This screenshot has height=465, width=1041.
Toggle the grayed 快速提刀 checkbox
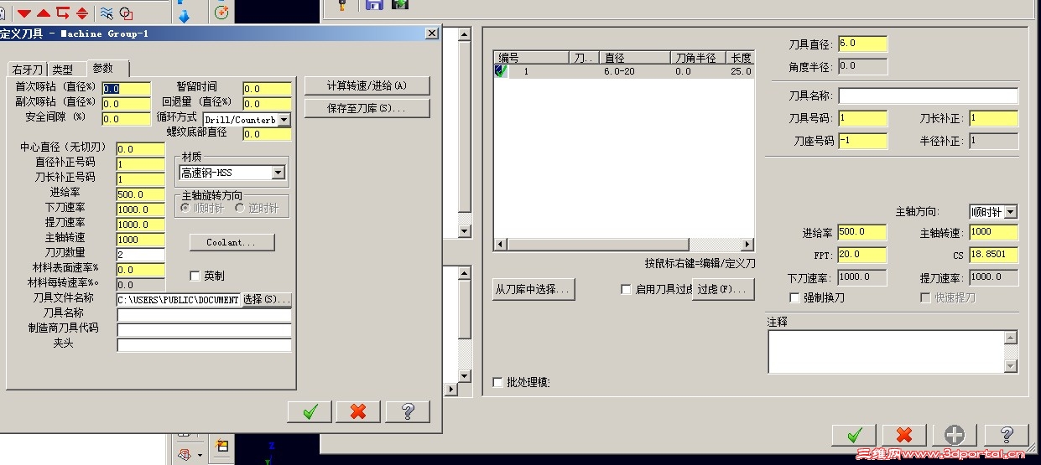coord(926,298)
